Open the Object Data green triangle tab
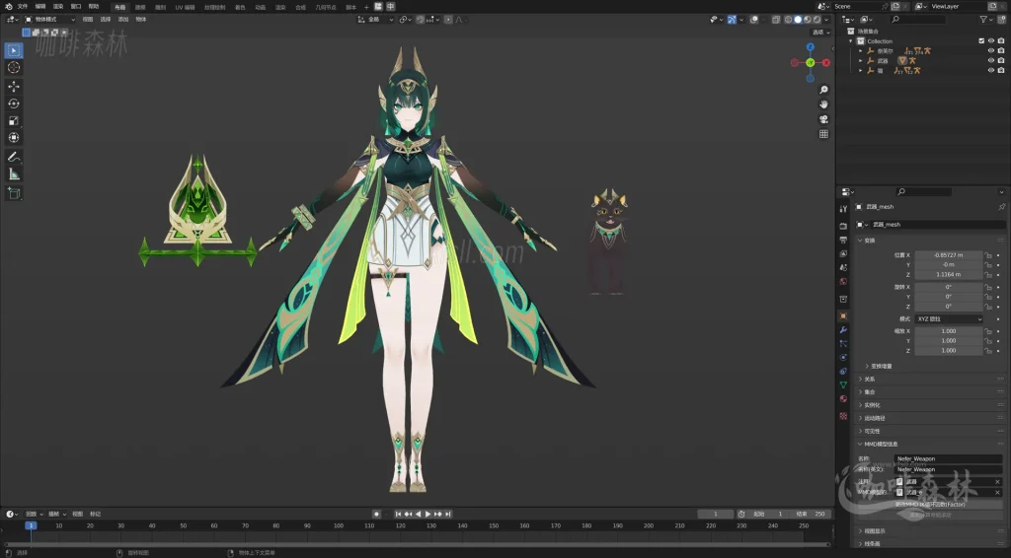This screenshot has width=1011, height=558. (843, 384)
